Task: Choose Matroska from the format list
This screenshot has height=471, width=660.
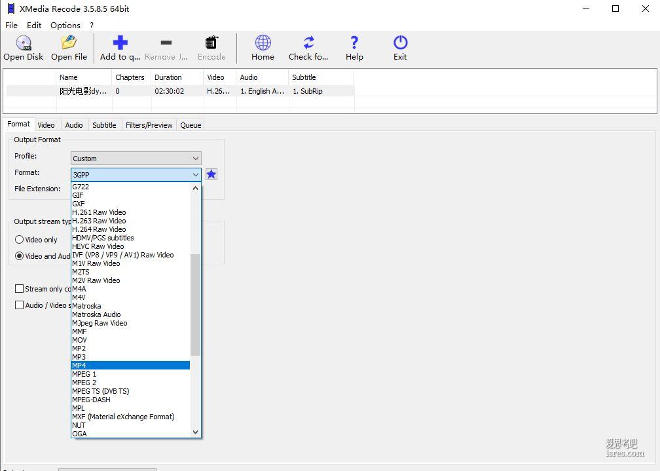Action: coord(130,306)
